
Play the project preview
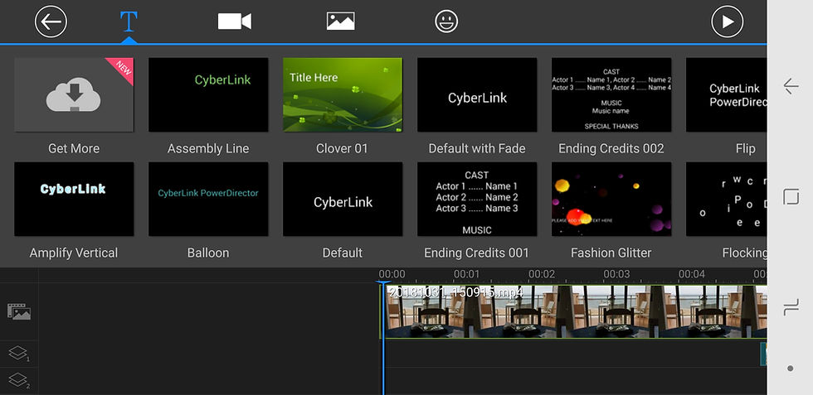727,22
